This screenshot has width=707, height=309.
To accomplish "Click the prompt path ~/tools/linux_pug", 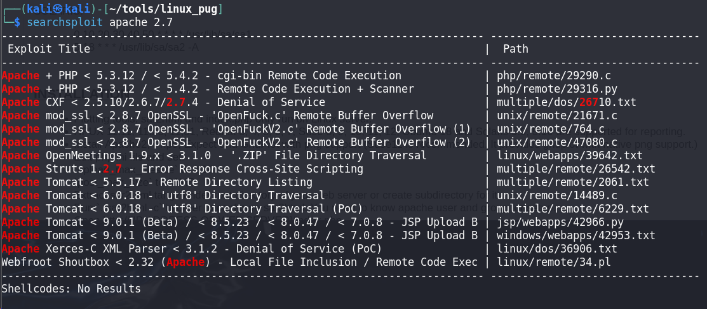I will click(x=163, y=8).
